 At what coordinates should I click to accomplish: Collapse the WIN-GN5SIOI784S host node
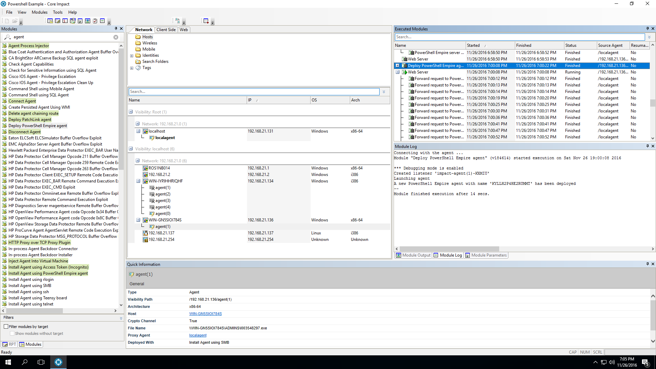[138, 220]
